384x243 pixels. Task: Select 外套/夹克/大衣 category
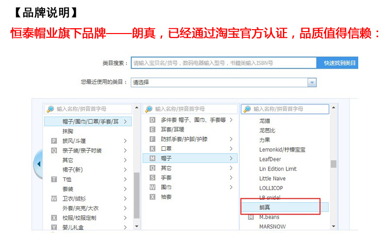click(x=80, y=208)
